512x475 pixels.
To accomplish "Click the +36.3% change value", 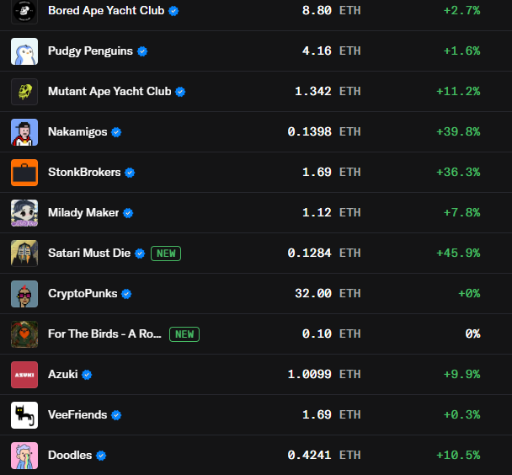I will [x=458, y=173].
